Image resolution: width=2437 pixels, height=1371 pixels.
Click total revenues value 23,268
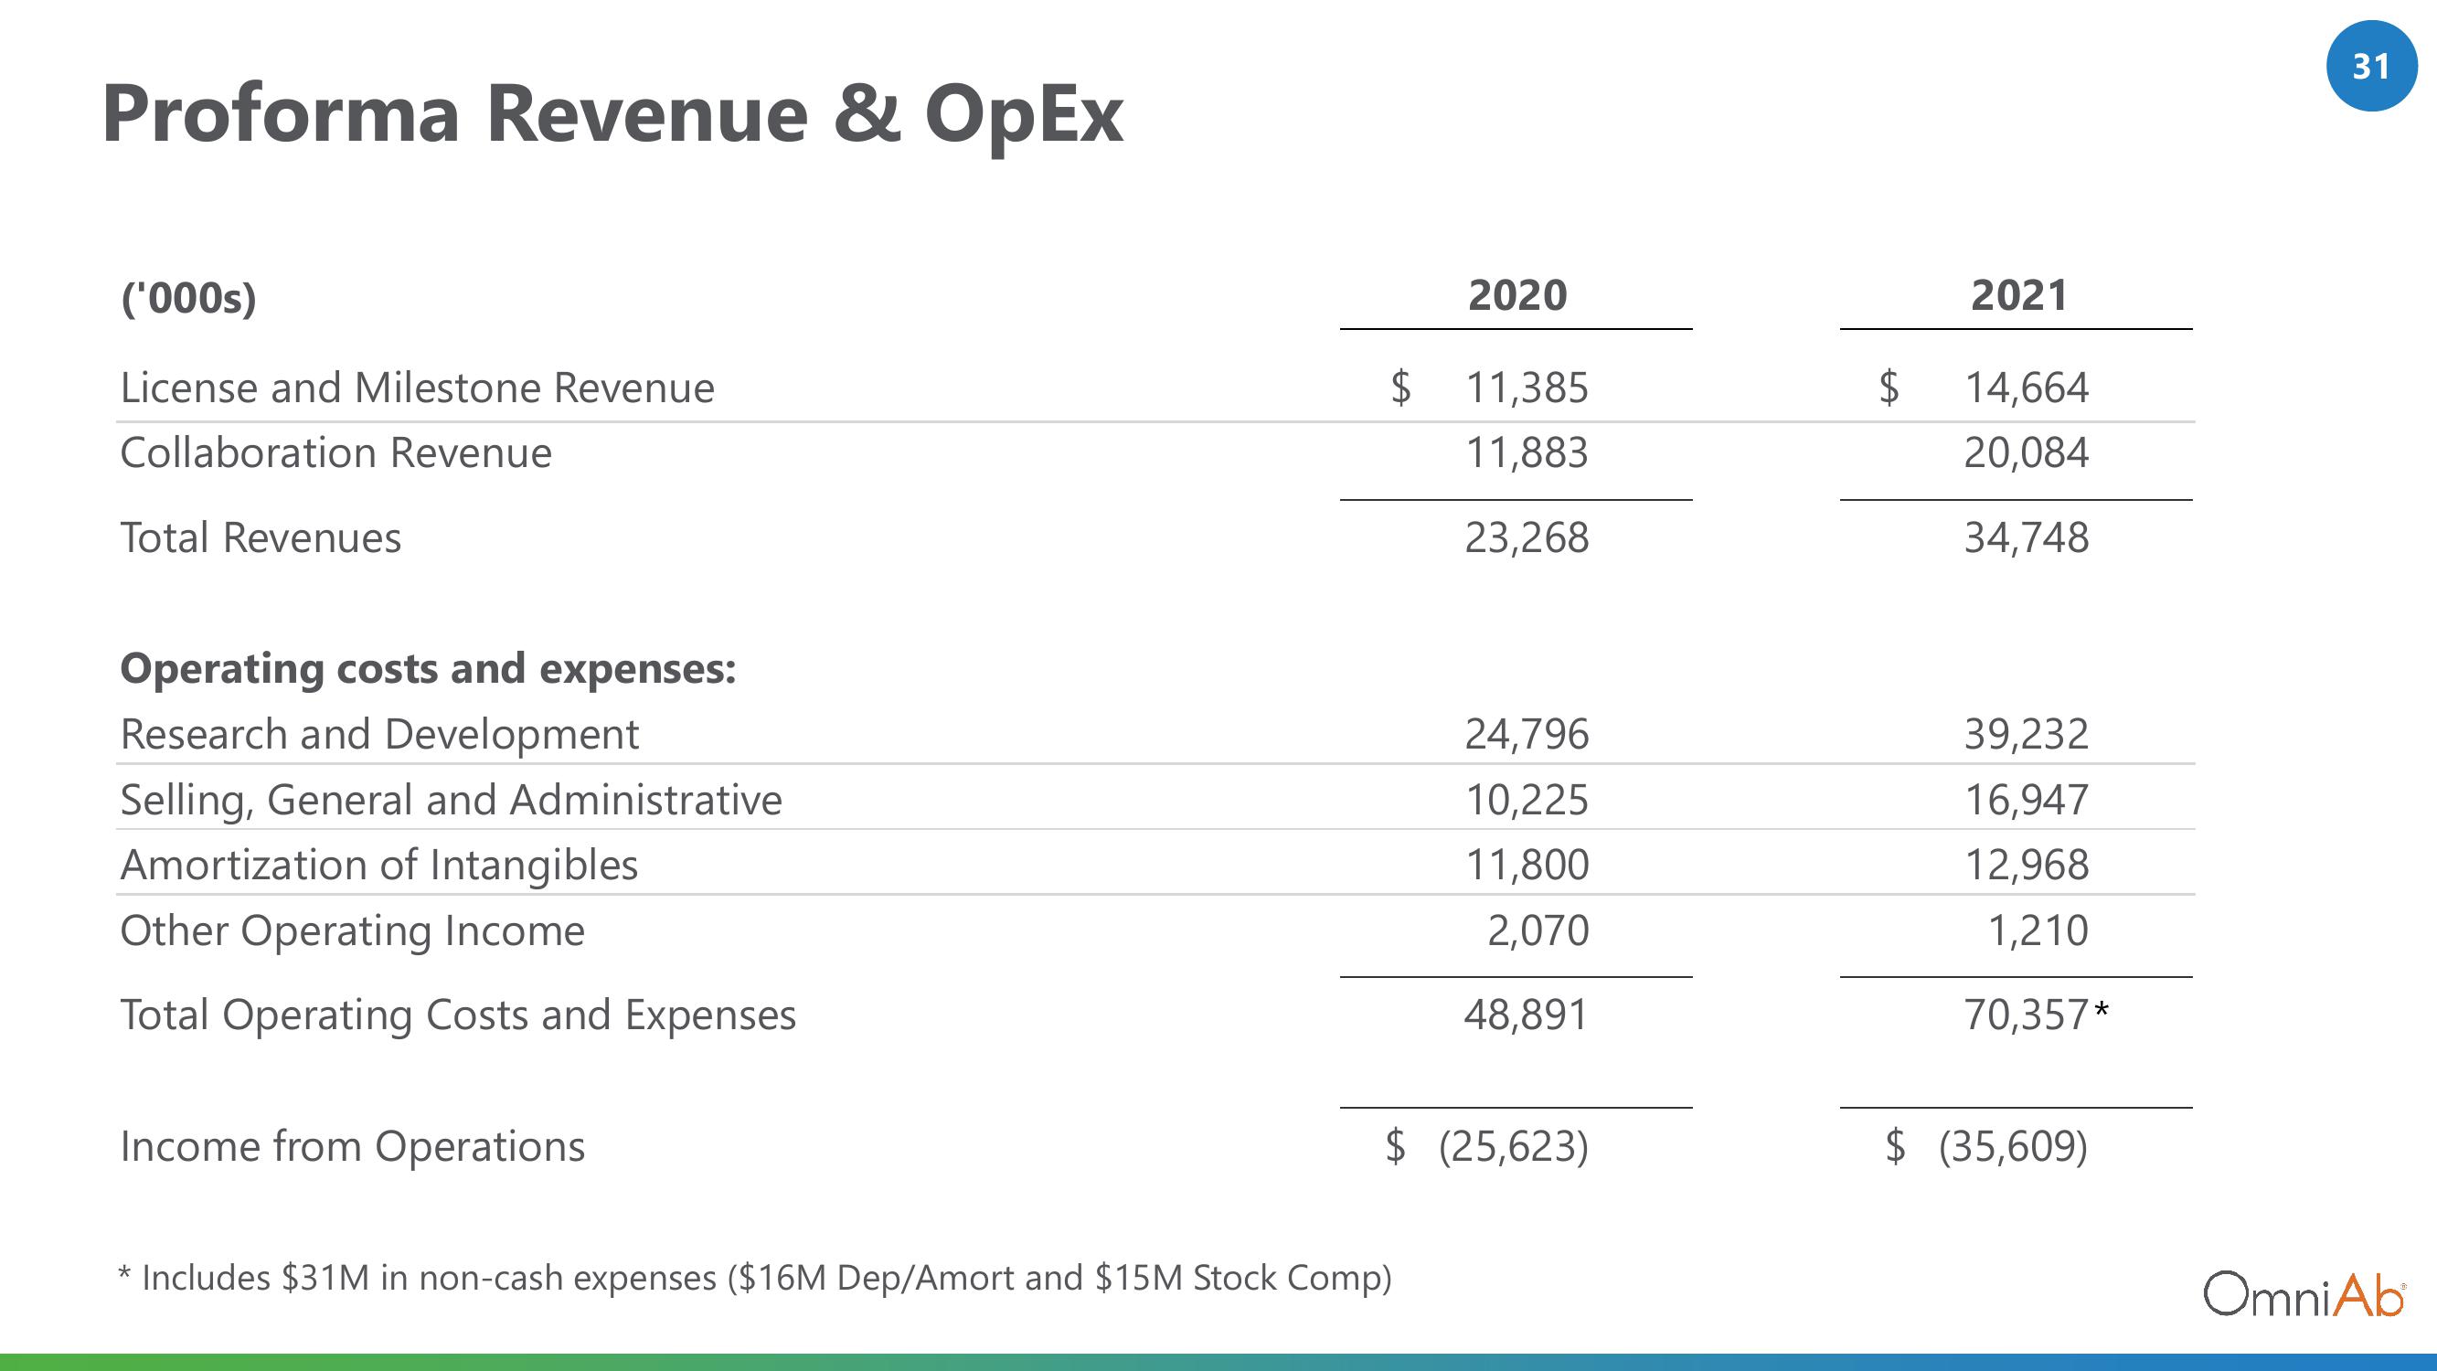click(x=1527, y=537)
